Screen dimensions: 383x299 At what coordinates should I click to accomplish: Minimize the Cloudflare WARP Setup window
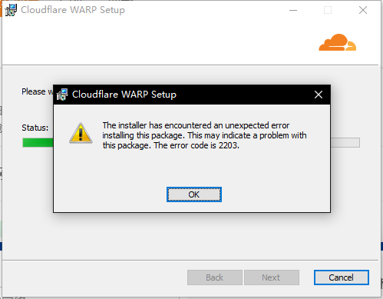point(293,10)
